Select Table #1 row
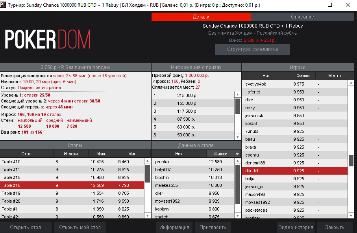Screen dimensions: 357x233 click(72, 209)
